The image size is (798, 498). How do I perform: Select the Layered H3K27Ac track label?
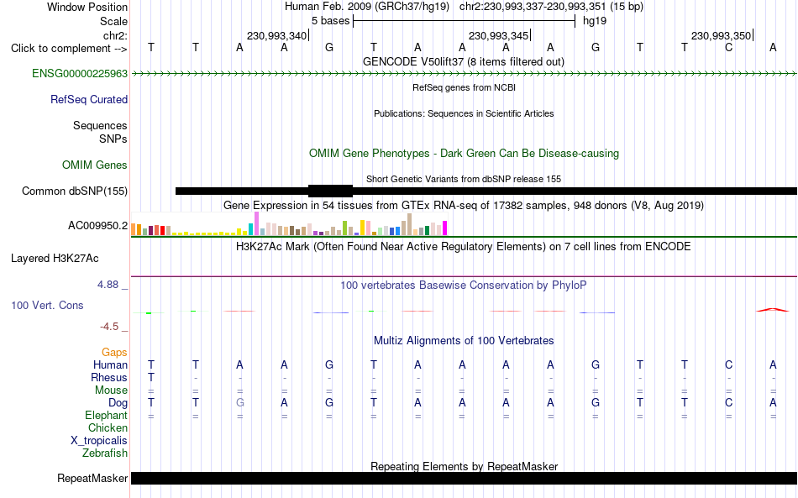tap(55, 259)
